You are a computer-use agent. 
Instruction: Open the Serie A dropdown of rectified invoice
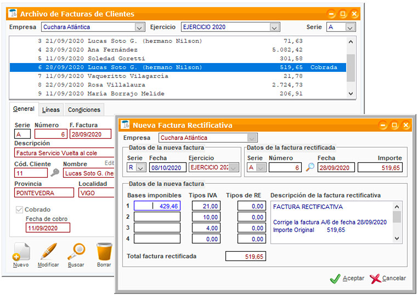pos(261,168)
